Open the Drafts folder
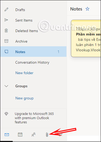Image resolution: width=101 pixels, height=142 pixels. tap(33, 10)
